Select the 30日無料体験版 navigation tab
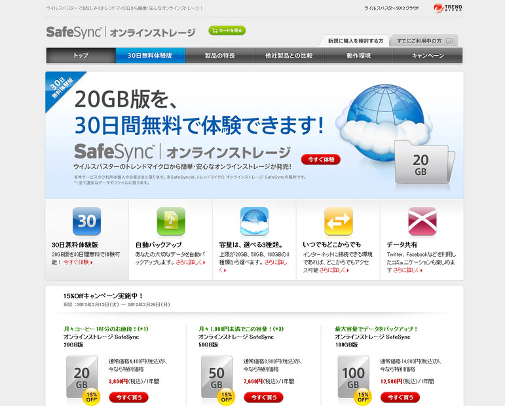This screenshot has height=406, width=505. 150,56
